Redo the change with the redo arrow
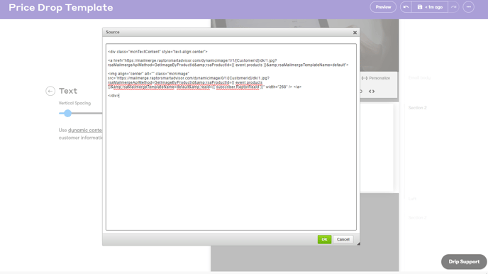The image size is (488, 274). click(x=453, y=7)
